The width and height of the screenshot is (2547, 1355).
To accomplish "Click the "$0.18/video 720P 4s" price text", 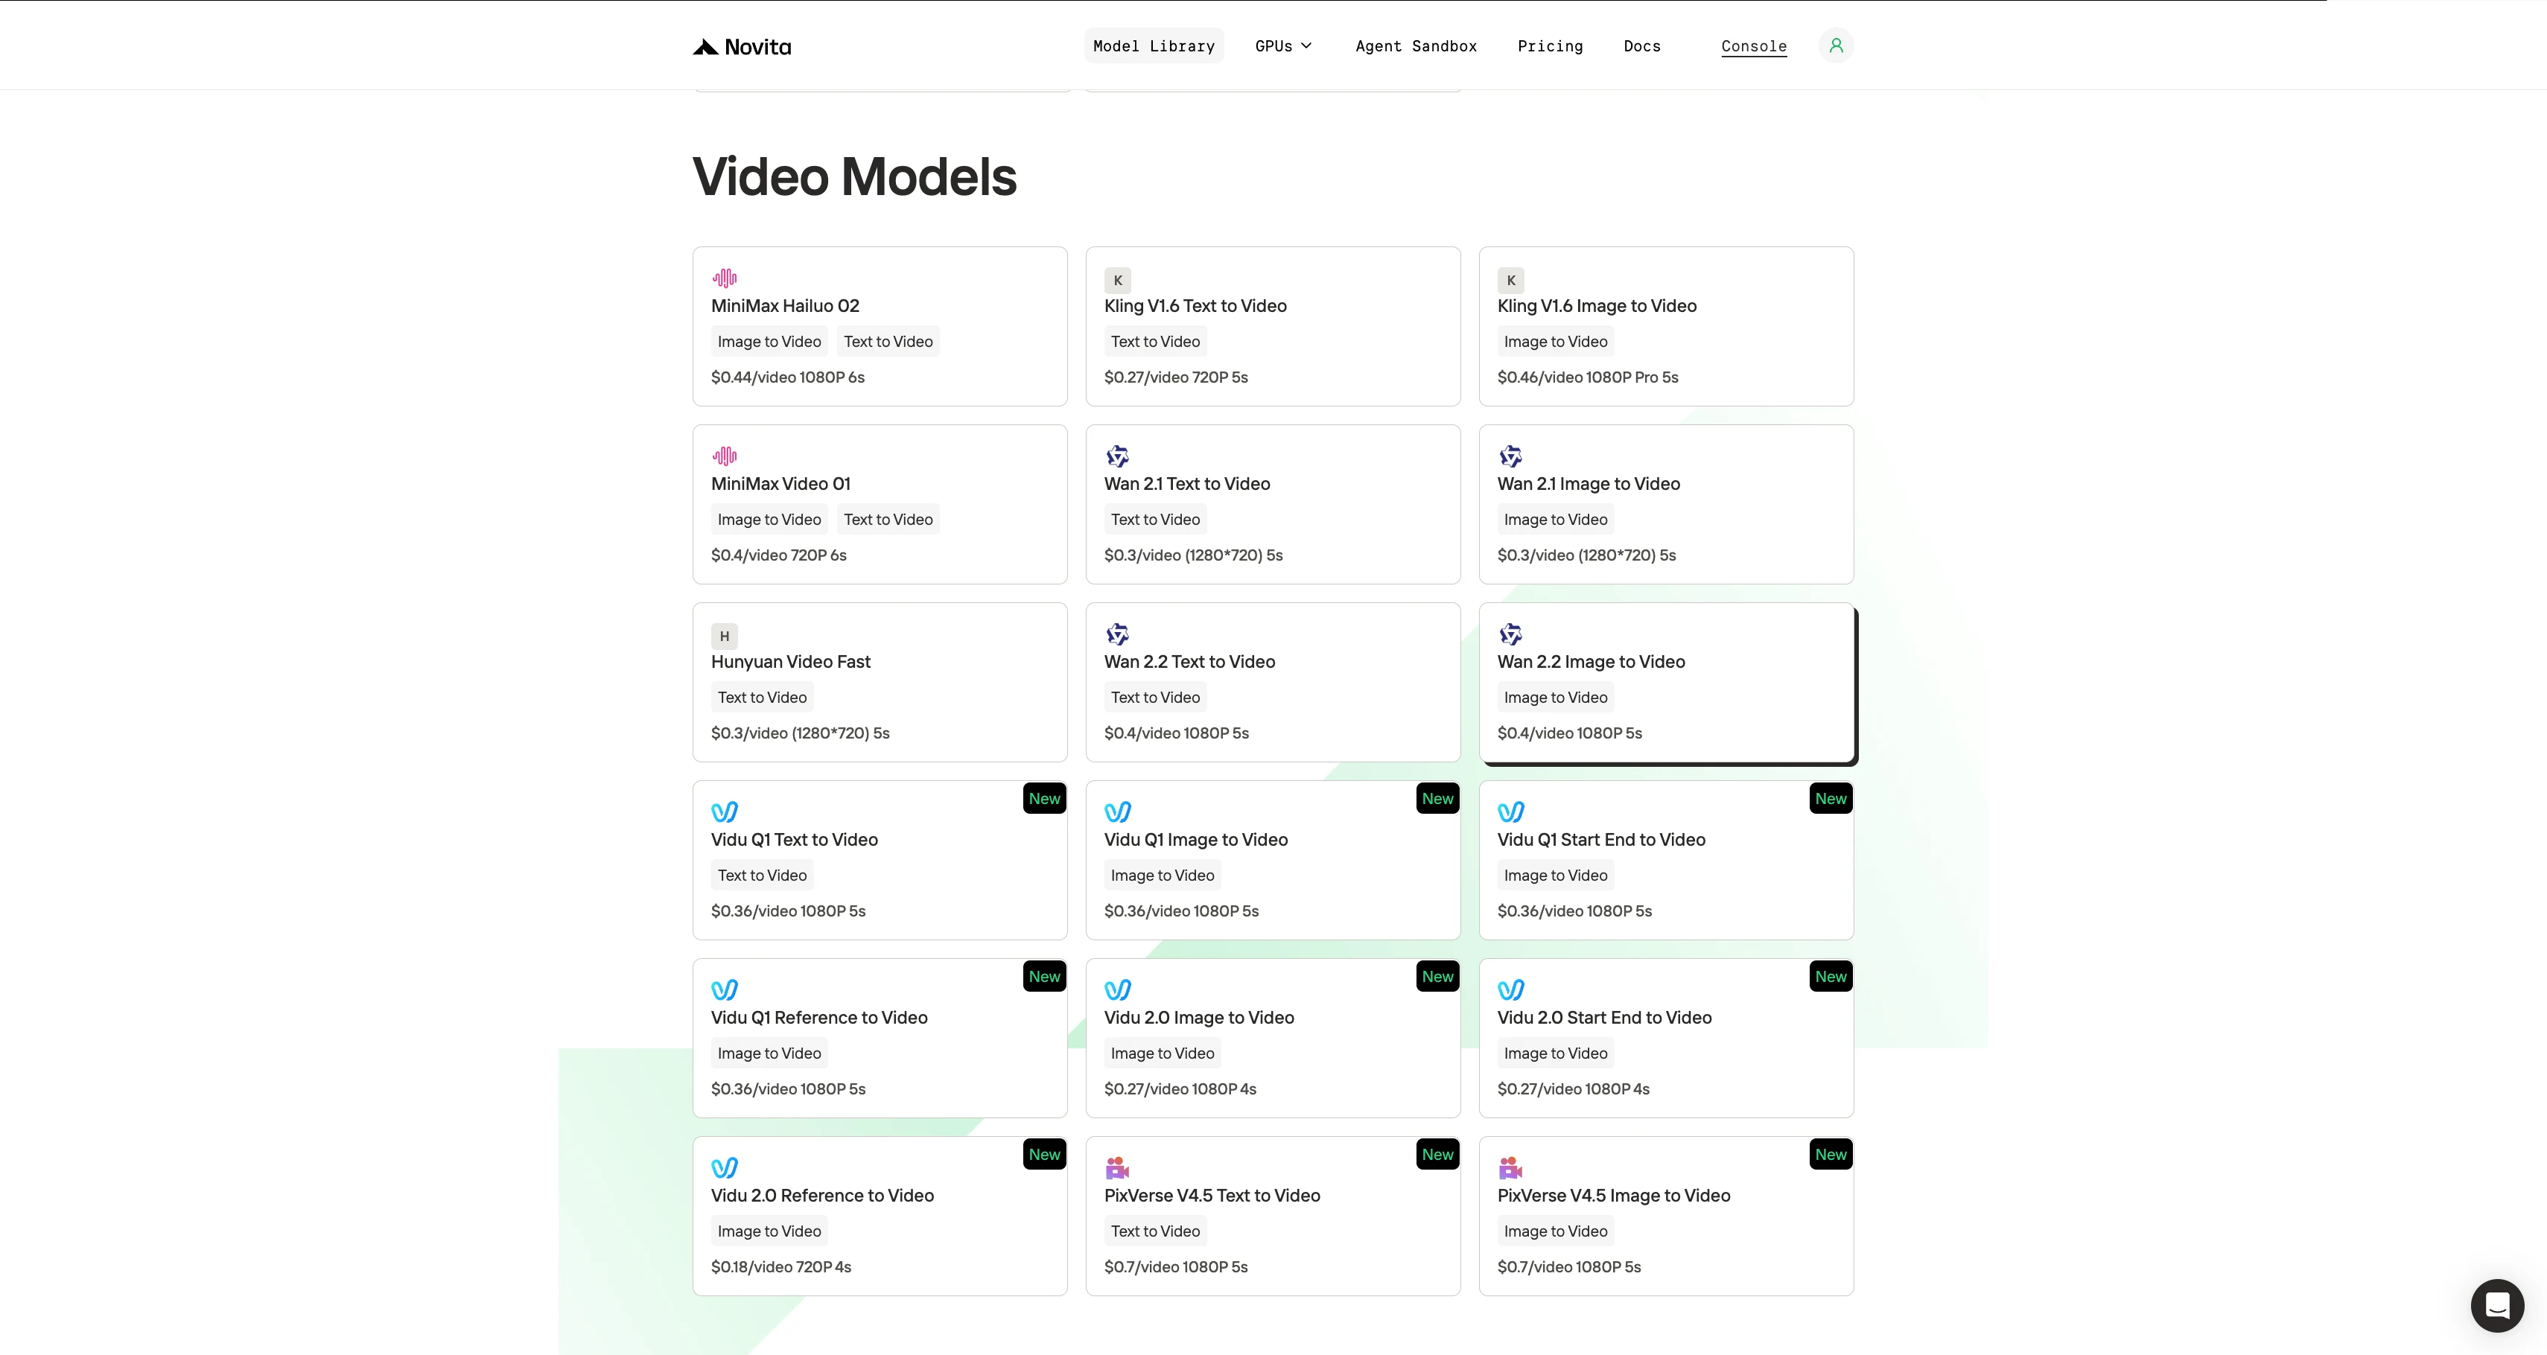I will 781,1267.
